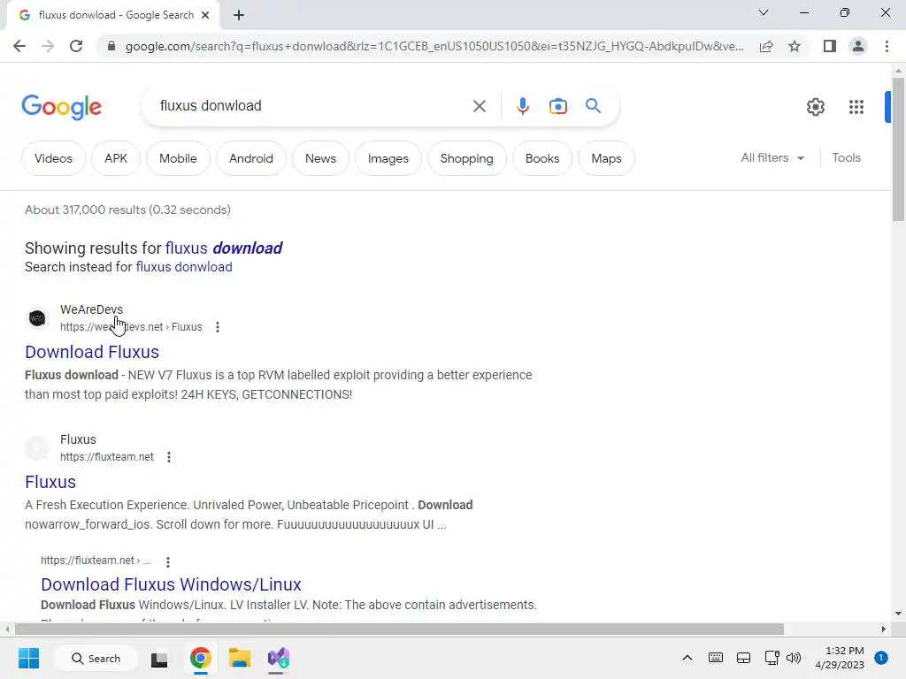Image resolution: width=906 pixels, height=679 pixels.
Task: Click the corrected 'fluxus download' link
Action: pyautogui.click(x=224, y=248)
